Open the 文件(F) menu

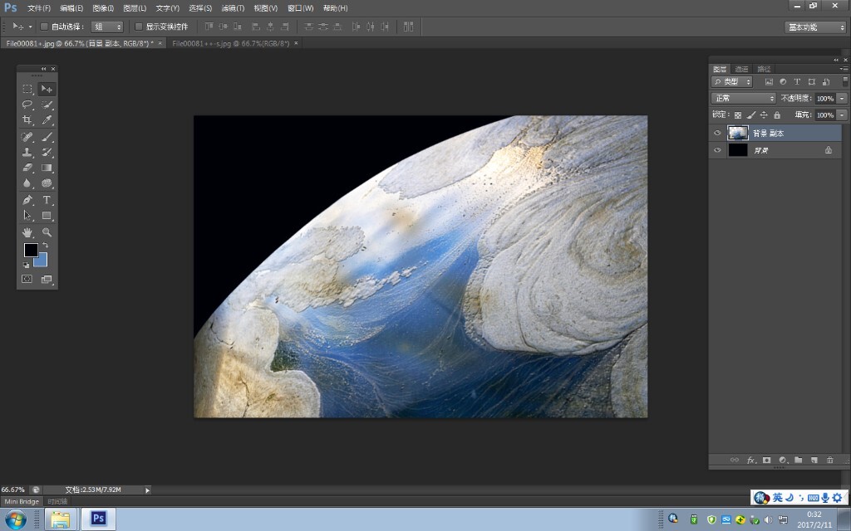39,8
